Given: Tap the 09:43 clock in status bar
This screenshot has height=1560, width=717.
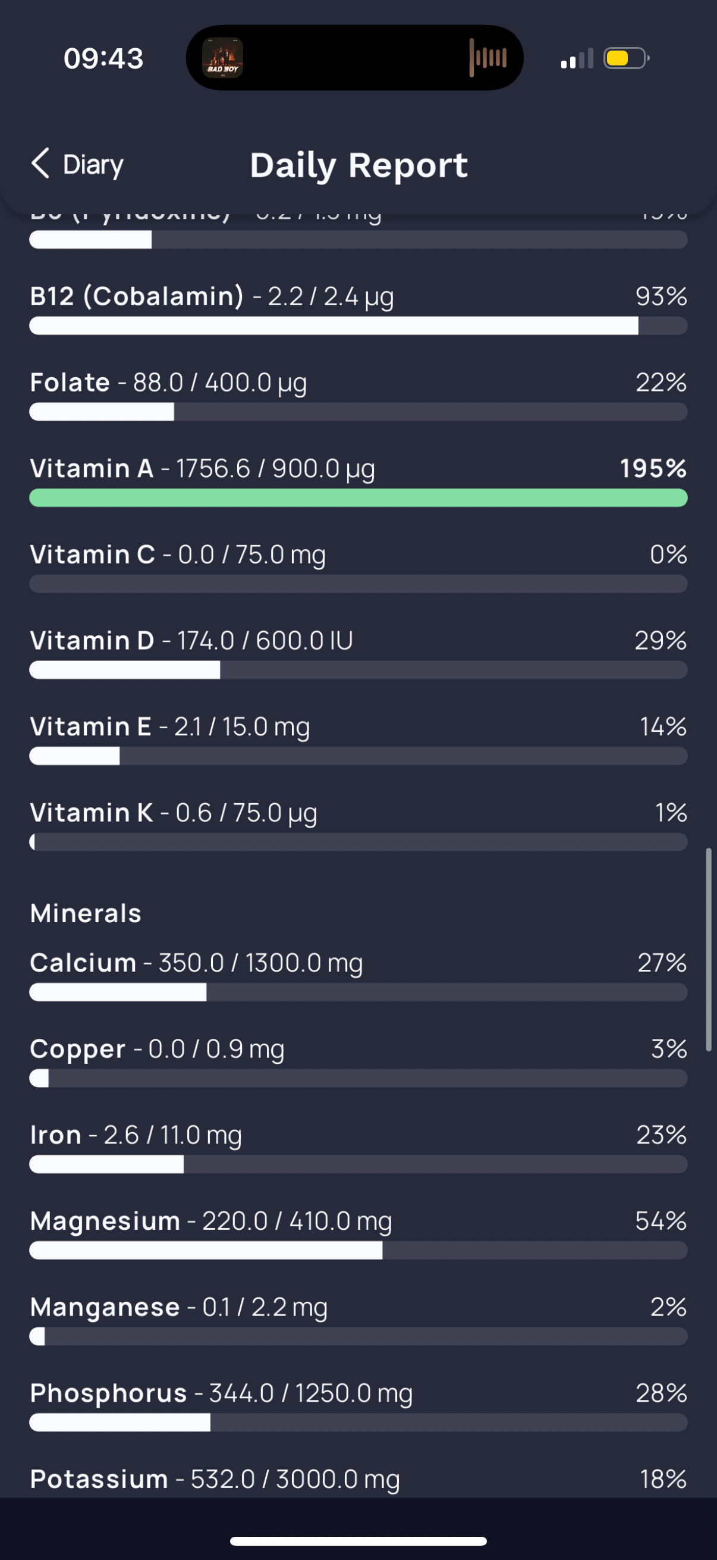Looking at the screenshot, I should pyautogui.click(x=103, y=59).
